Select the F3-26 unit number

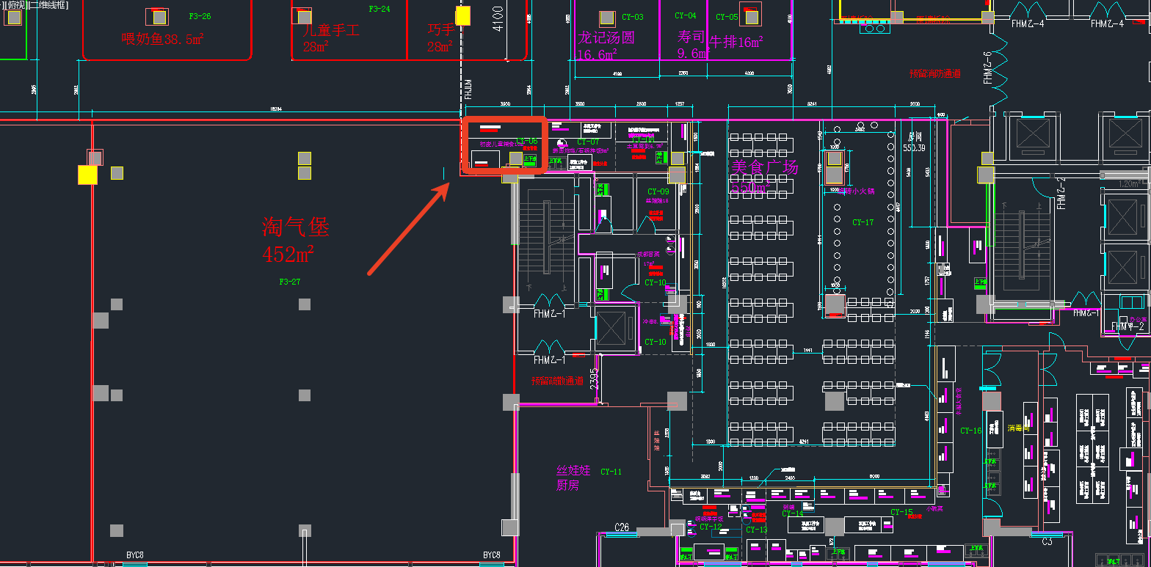(x=200, y=16)
